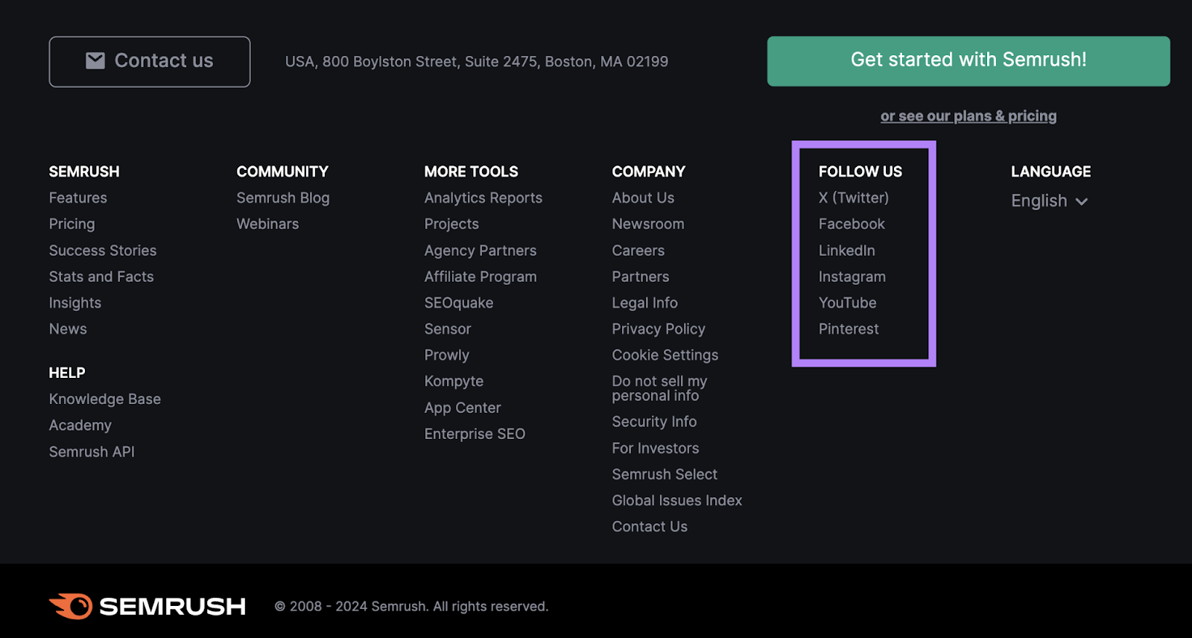This screenshot has height=638, width=1192.
Task: Open the Semrush API link
Action: [x=92, y=452]
